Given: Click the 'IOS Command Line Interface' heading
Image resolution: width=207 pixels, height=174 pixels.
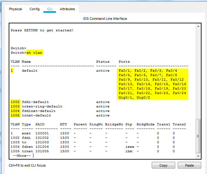Looking at the screenshot, I should [105, 19].
